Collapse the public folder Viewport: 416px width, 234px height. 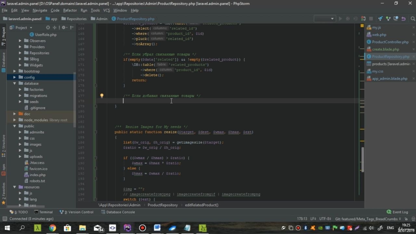(15, 126)
